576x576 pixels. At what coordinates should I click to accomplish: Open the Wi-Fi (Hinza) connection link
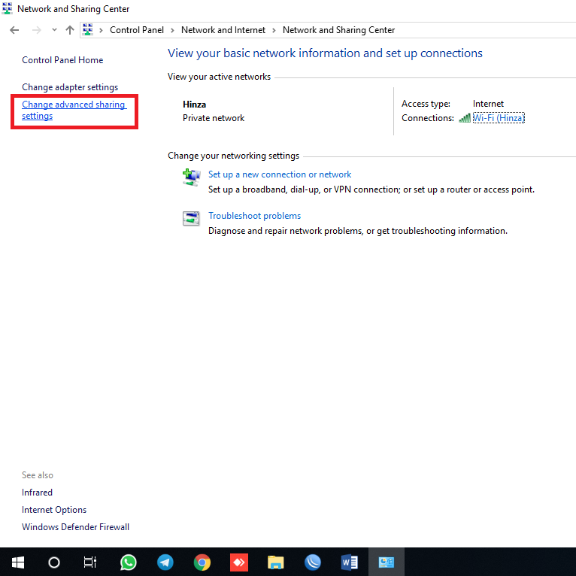[499, 118]
